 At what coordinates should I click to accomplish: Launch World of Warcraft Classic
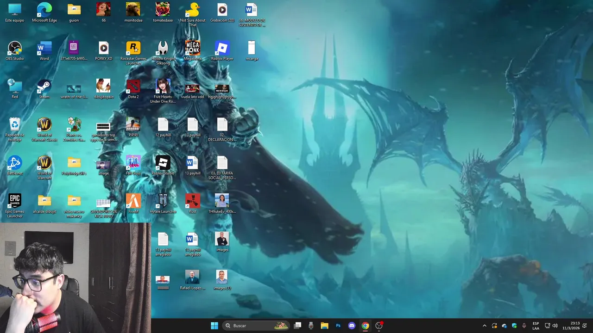(x=44, y=129)
